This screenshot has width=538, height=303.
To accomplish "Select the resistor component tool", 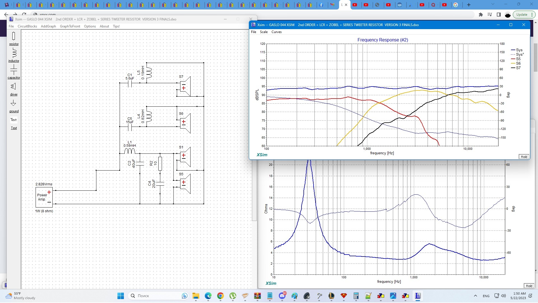I will (13, 38).
